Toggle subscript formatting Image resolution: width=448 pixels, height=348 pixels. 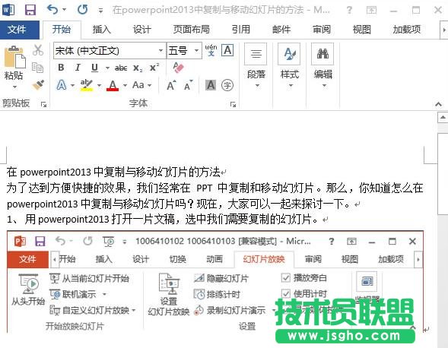[x=138, y=68]
